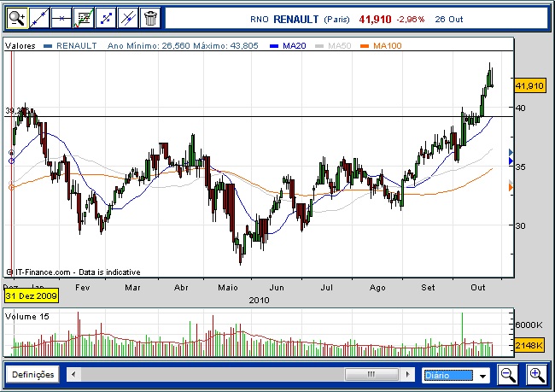Expand the timeframe dropdown arrow
Image resolution: width=555 pixels, height=392 pixels.
click(482, 376)
